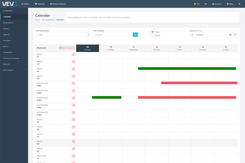Open the red bar on ATB3 row
The width and height of the screenshot is (245, 163).
tap(187, 98)
